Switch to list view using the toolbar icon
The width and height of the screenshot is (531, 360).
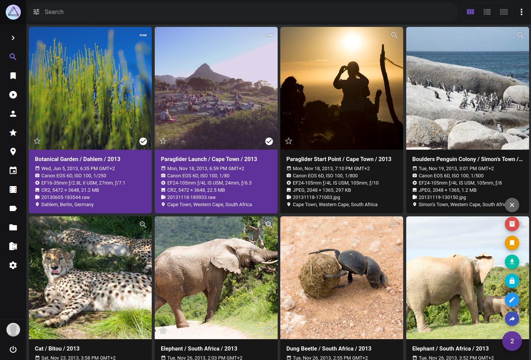point(487,12)
